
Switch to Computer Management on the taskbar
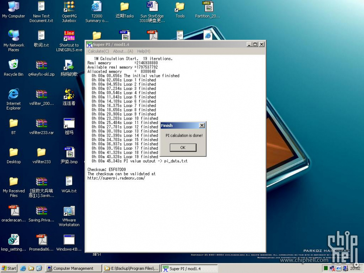(x=74, y=268)
